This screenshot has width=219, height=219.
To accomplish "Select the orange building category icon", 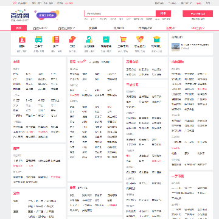I will [x=55, y=39].
